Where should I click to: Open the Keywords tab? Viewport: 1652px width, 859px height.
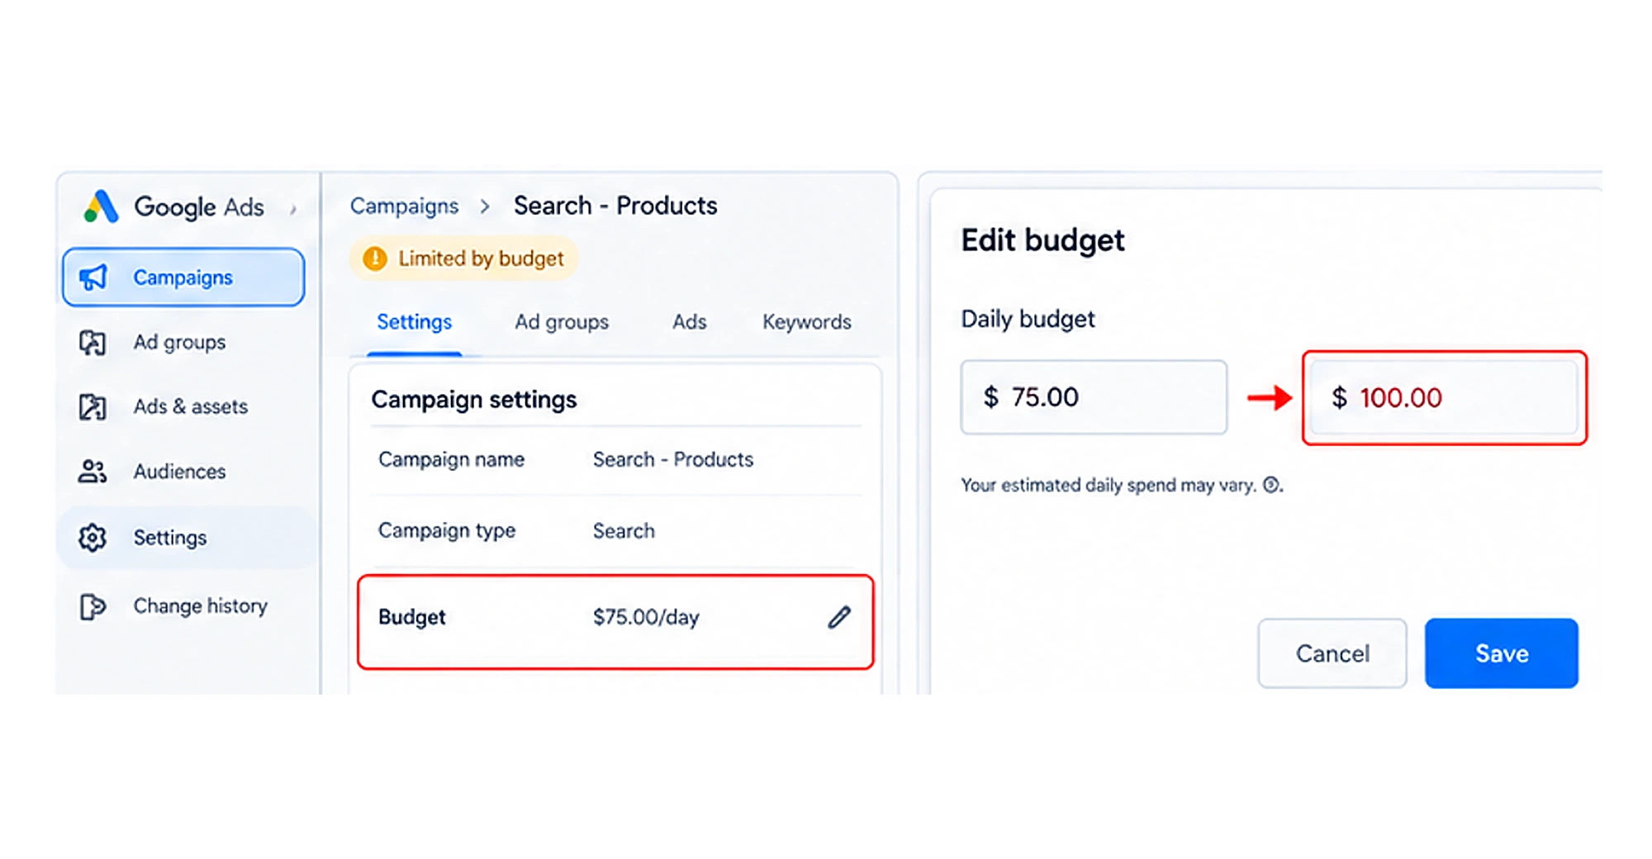pyautogui.click(x=806, y=322)
